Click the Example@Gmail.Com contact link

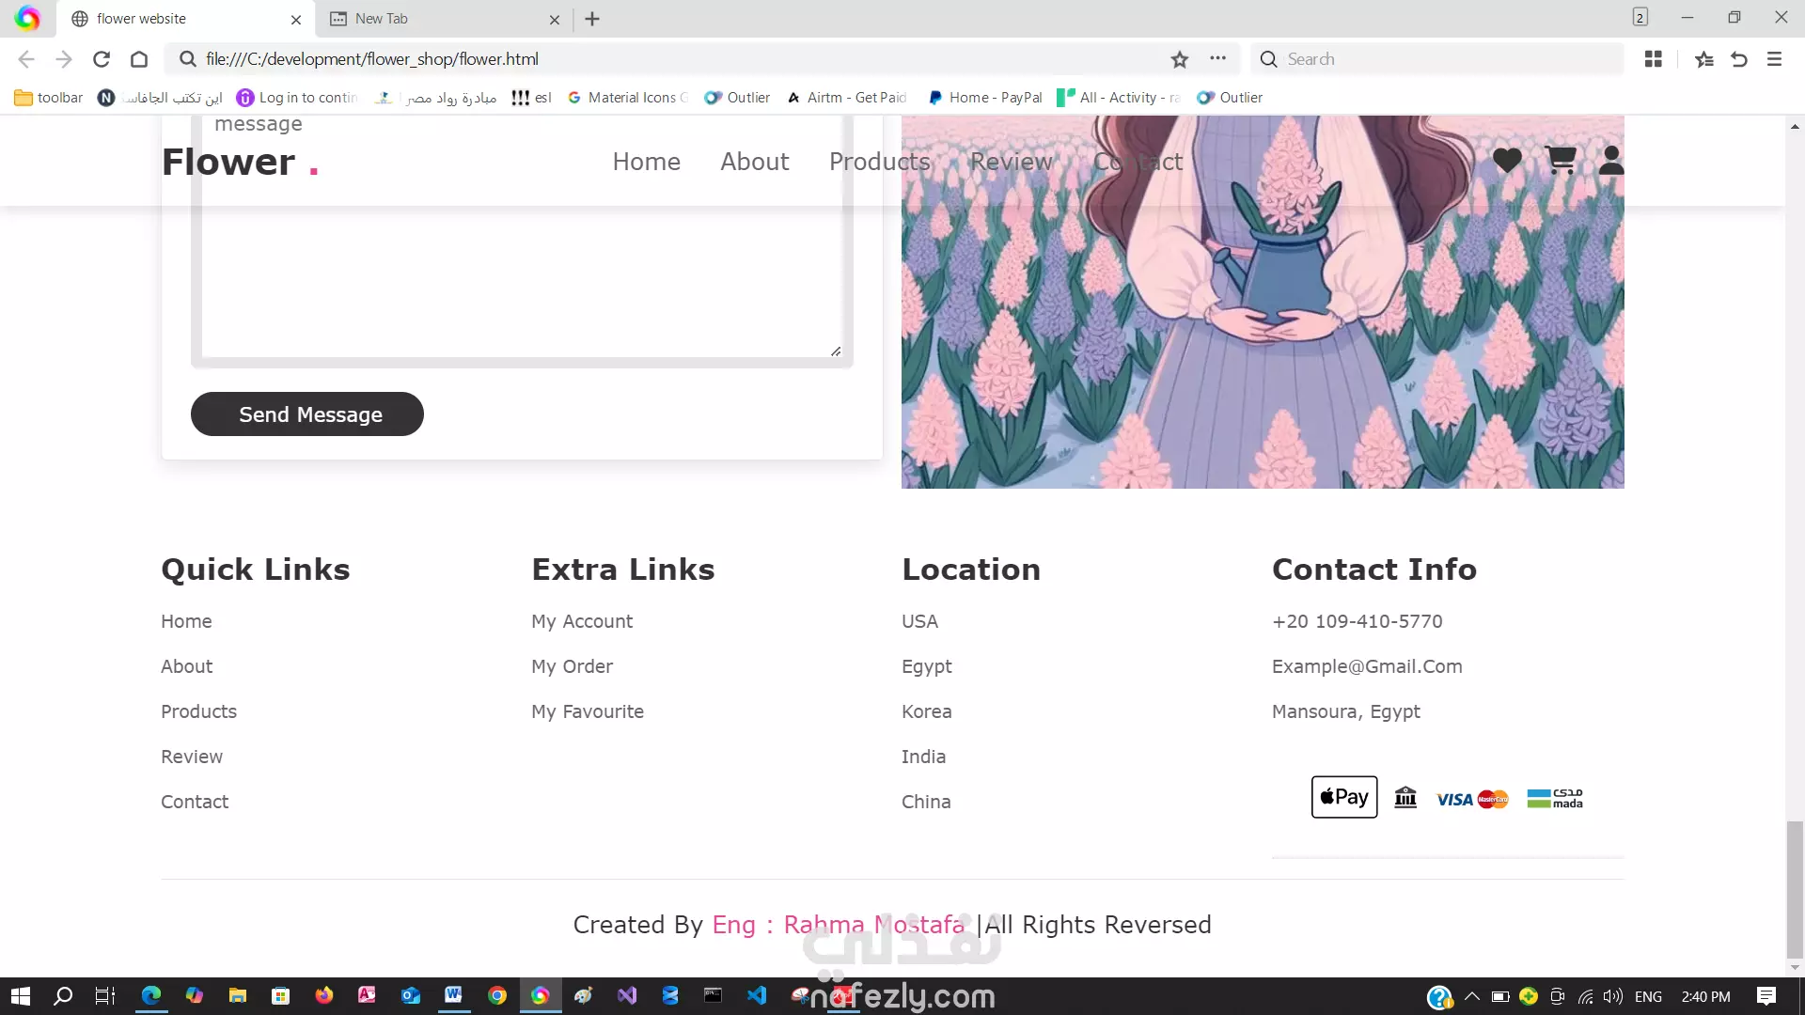[1367, 666]
